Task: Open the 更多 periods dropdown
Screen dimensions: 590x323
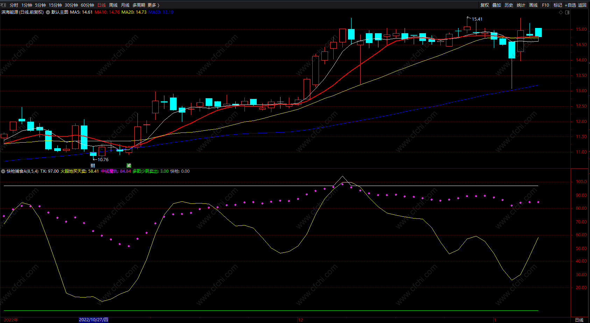Action: [x=154, y=5]
